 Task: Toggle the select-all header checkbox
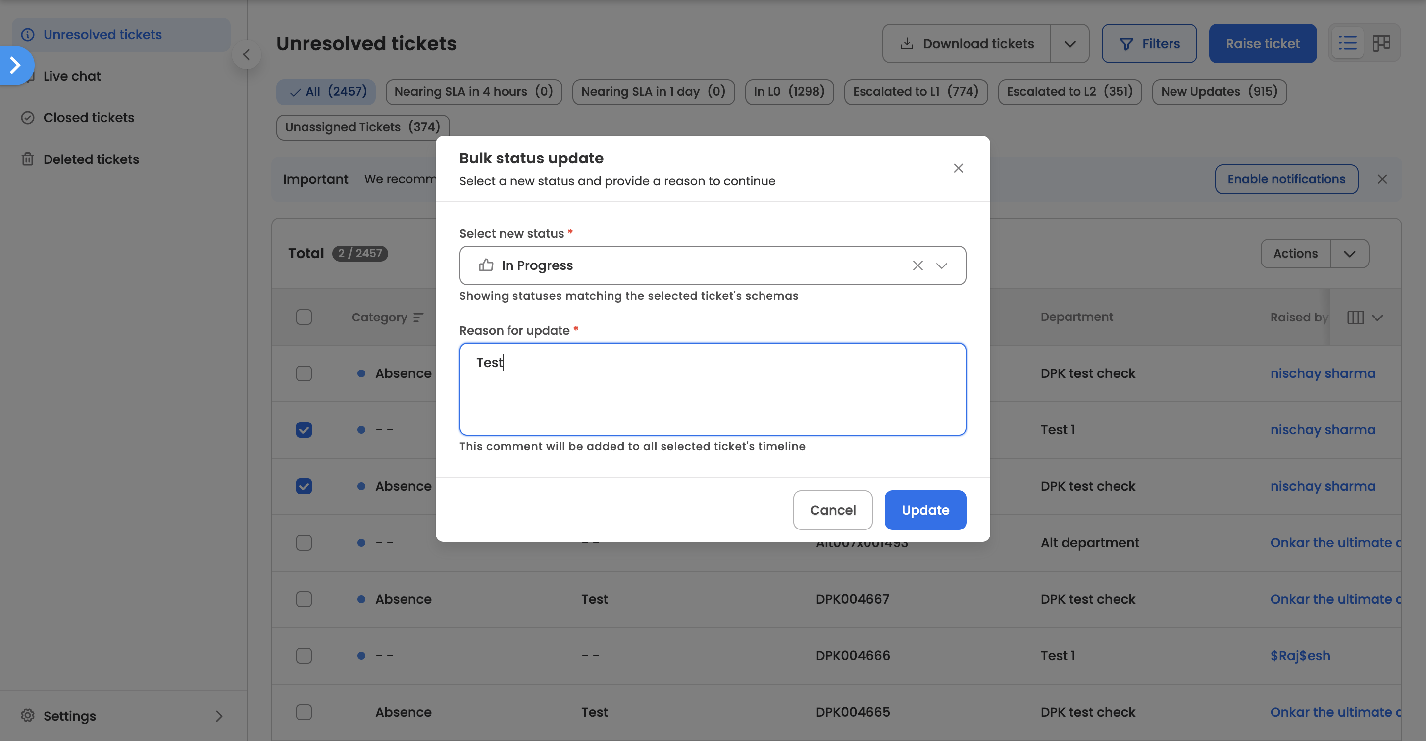point(304,318)
